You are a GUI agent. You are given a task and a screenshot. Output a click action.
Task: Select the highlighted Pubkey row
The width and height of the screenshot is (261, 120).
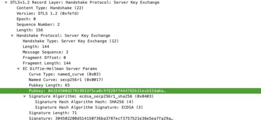[130, 91]
